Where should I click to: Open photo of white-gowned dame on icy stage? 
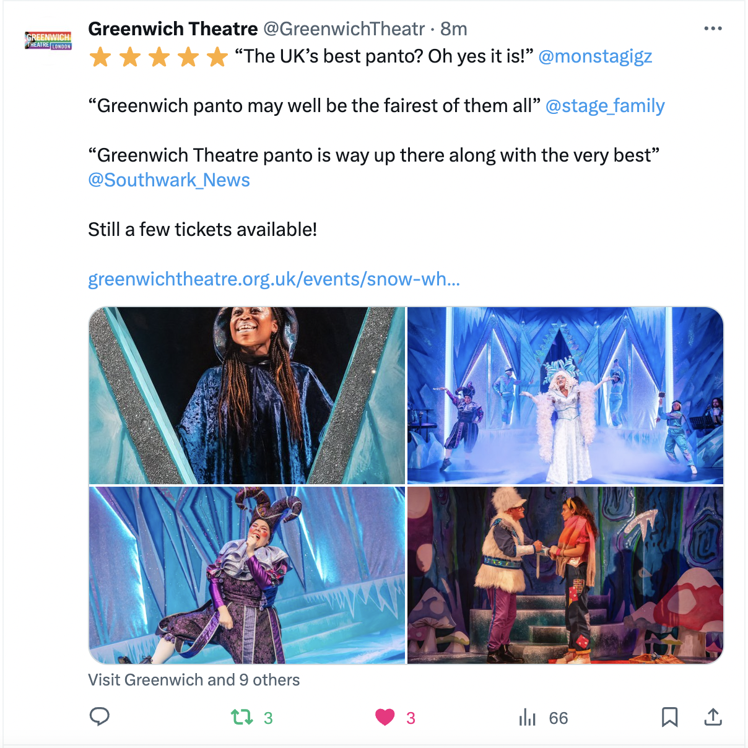pos(565,396)
